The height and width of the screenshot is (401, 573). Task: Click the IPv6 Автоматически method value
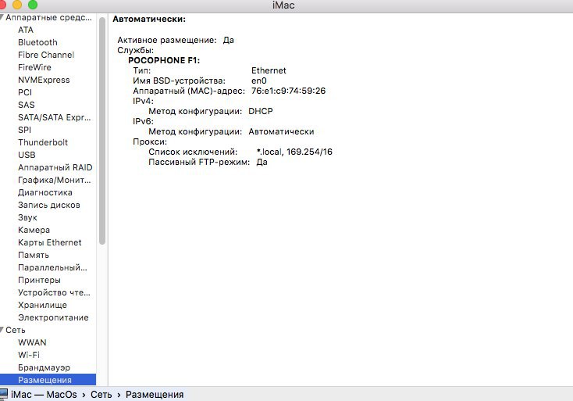click(x=281, y=131)
